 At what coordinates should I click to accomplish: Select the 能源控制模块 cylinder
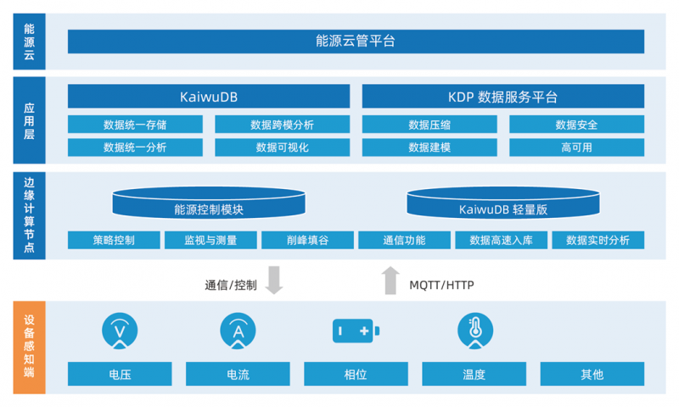tap(209, 203)
